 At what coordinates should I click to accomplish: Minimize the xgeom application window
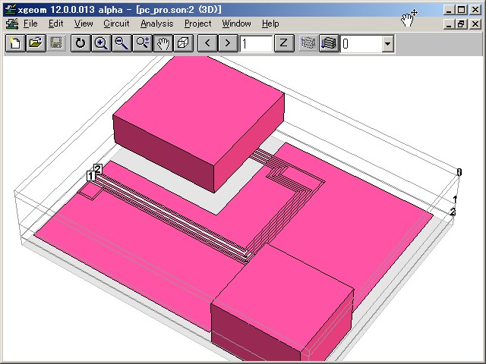[449, 10]
